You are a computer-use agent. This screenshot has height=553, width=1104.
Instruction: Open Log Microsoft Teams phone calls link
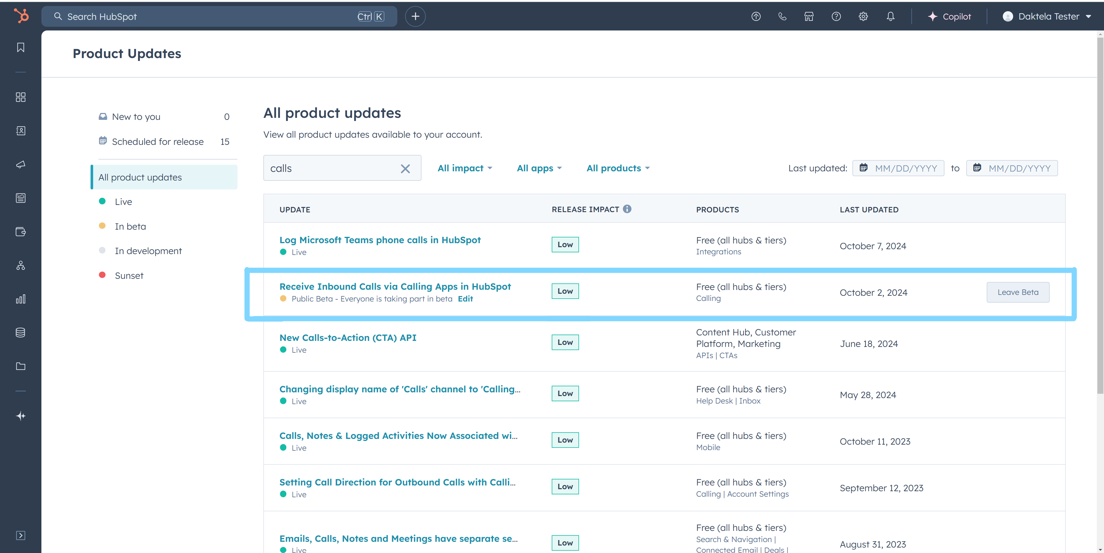click(x=380, y=240)
